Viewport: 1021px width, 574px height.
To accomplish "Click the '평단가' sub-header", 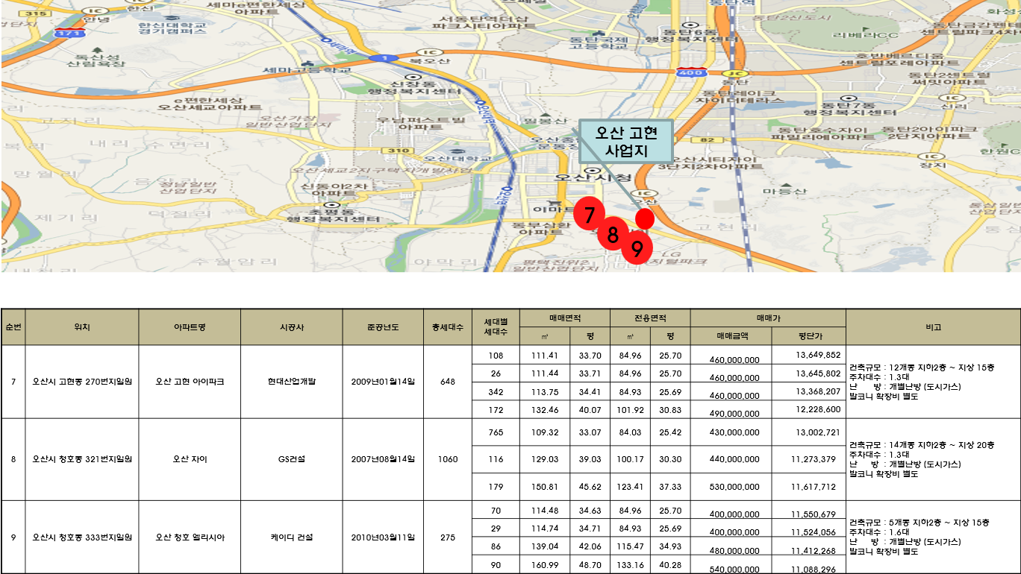I will click(x=808, y=336).
